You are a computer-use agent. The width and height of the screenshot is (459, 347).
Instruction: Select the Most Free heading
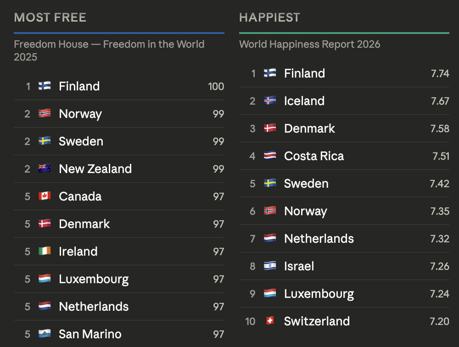[50, 18]
